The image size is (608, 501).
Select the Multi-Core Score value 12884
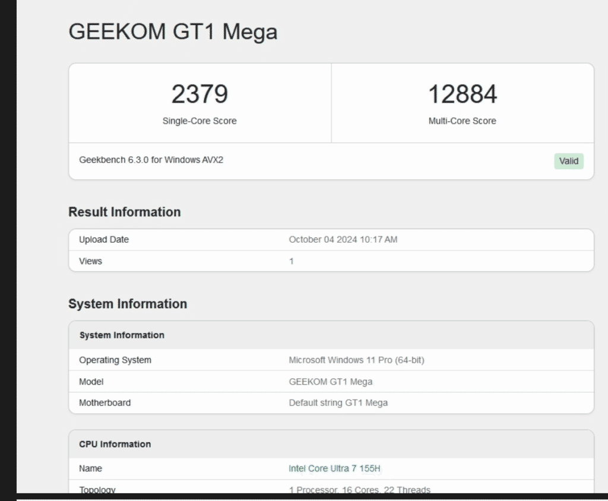tap(463, 94)
